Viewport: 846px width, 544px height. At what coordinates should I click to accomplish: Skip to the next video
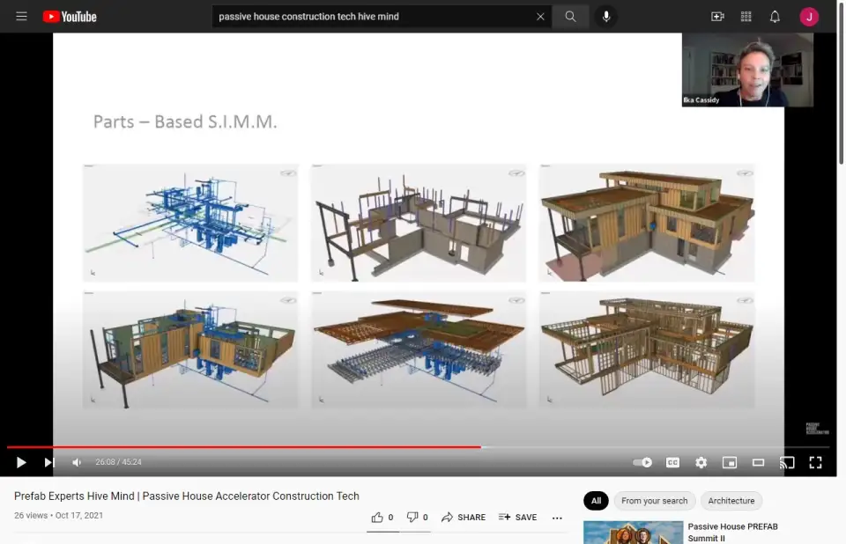(49, 462)
